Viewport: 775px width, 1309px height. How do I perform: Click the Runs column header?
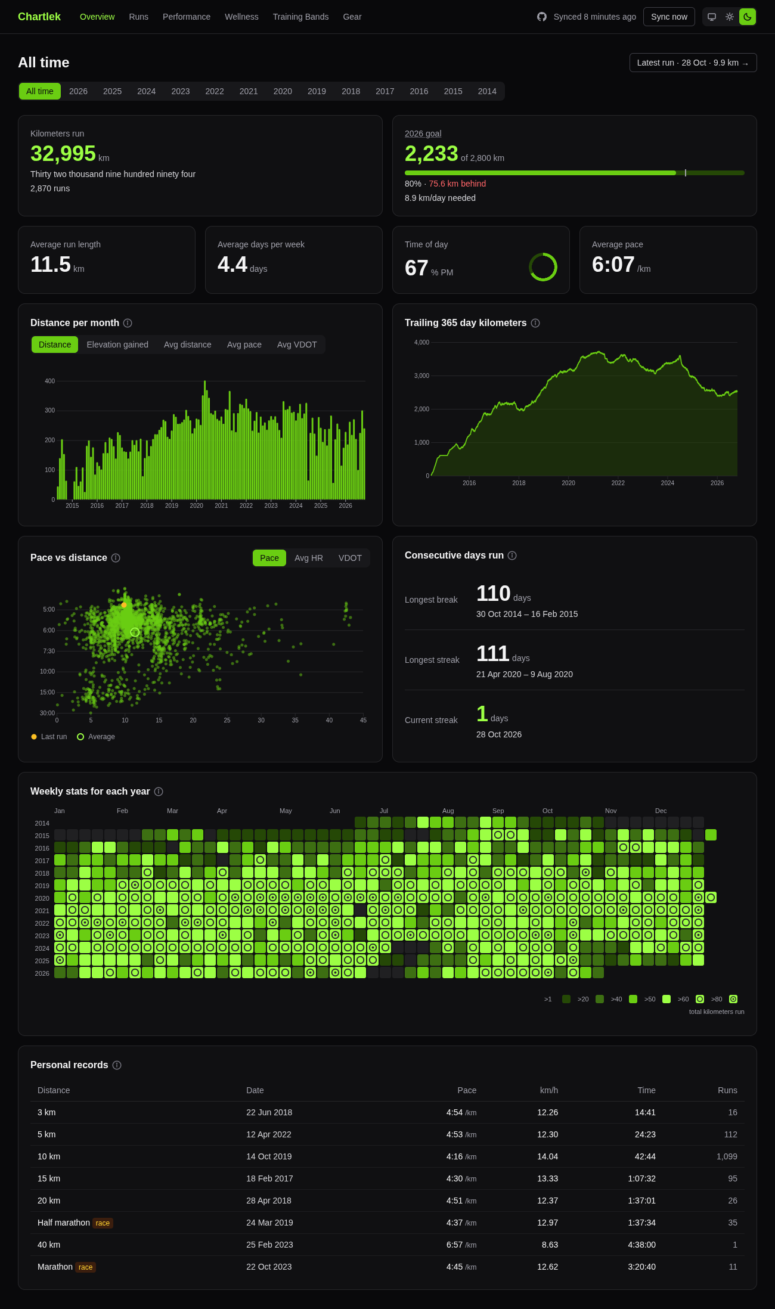pyautogui.click(x=727, y=1090)
